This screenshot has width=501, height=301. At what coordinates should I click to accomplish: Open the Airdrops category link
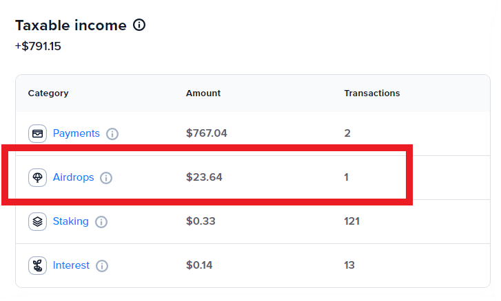point(73,177)
